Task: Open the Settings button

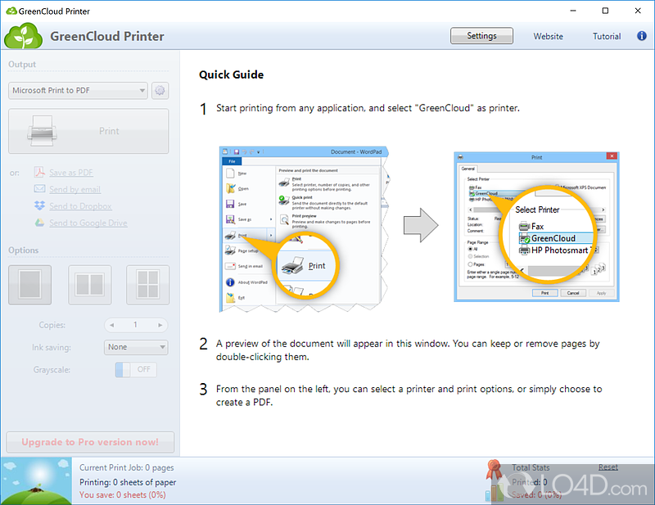Action: click(x=481, y=36)
